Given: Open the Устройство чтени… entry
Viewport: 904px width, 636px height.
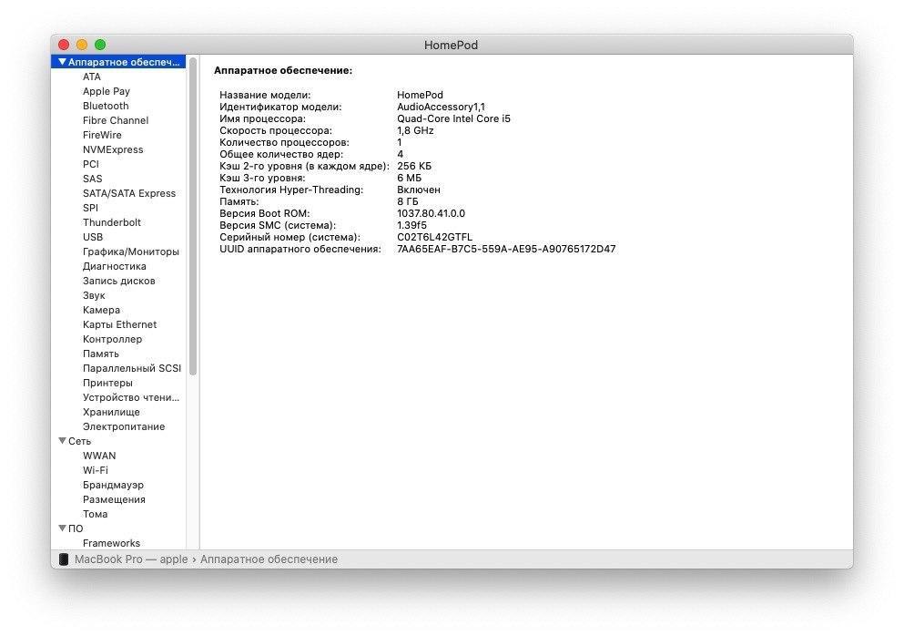Looking at the screenshot, I should pyautogui.click(x=131, y=397).
